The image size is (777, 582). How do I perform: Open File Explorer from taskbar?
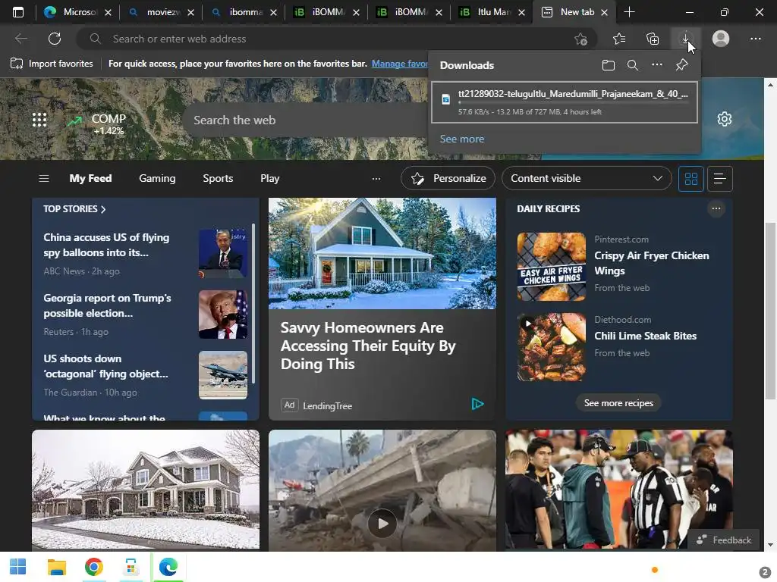click(56, 567)
